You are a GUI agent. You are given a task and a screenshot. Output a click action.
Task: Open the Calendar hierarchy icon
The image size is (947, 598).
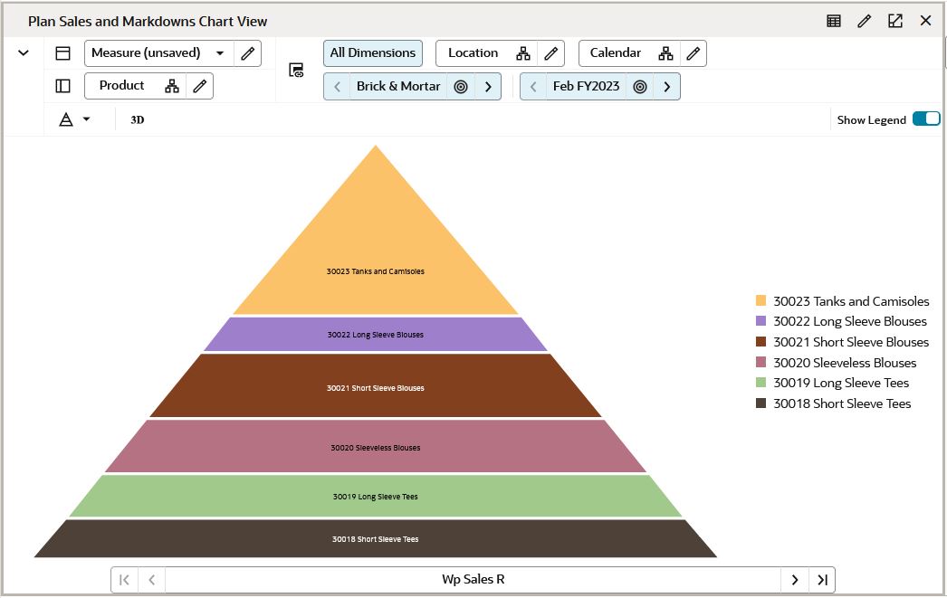point(665,52)
